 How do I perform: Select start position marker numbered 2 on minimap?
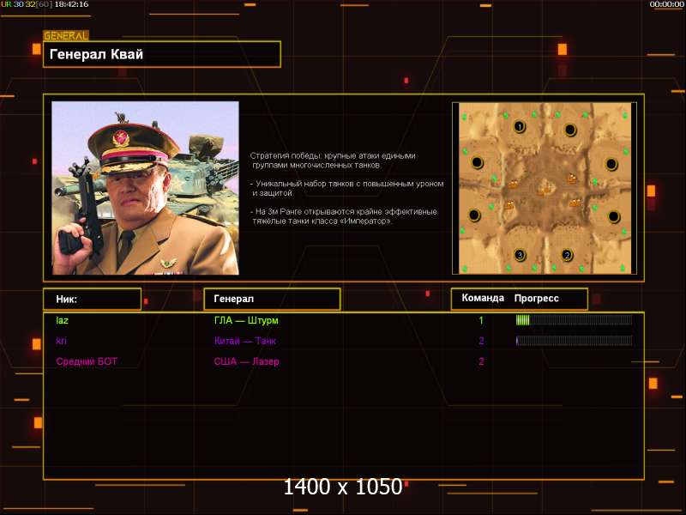567,255
